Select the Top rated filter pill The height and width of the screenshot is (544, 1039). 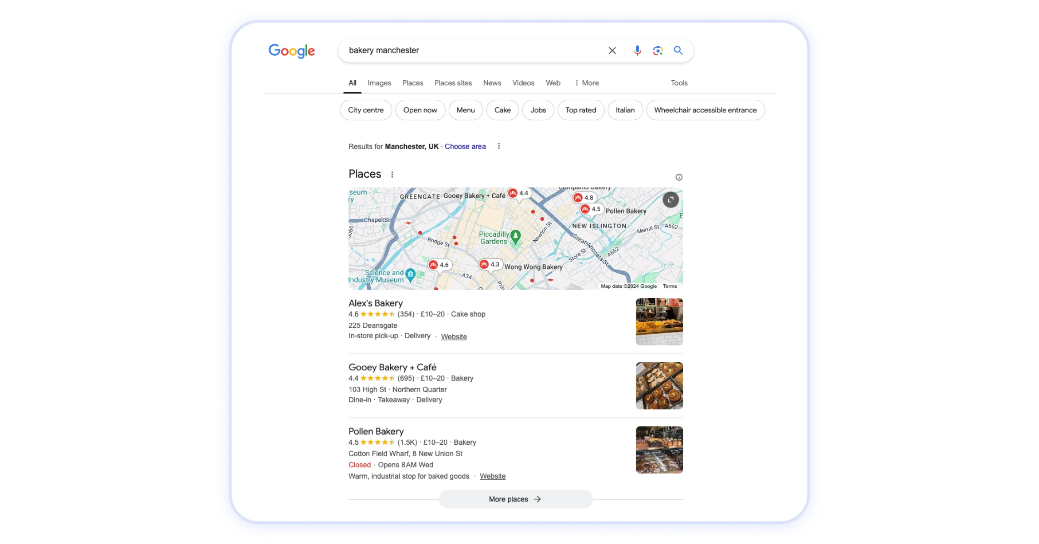(x=581, y=110)
